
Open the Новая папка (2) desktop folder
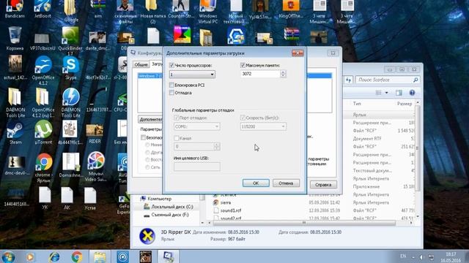(153, 12)
